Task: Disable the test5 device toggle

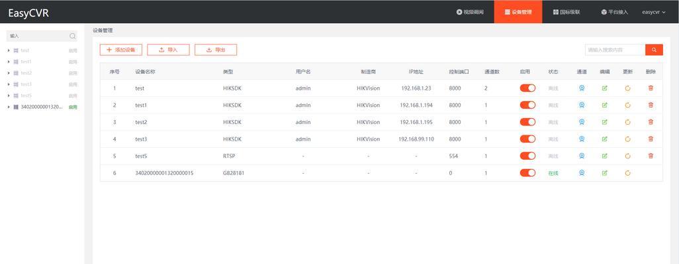Action: pyautogui.click(x=527, y=156)
